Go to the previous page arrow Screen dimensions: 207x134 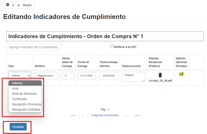click(x=83, y=115)
